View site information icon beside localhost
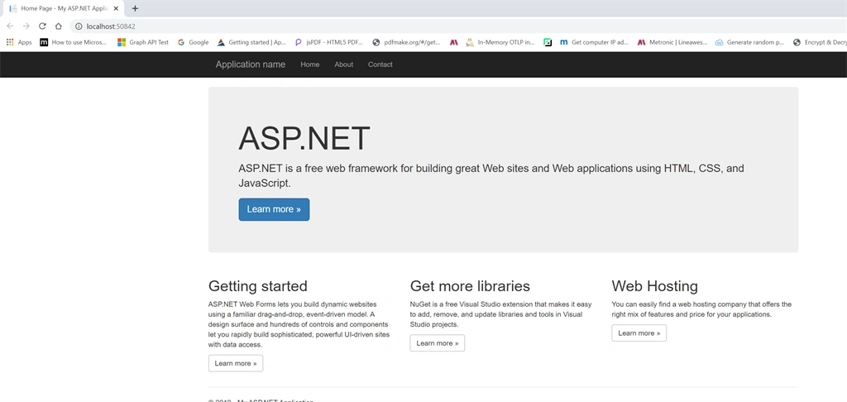 (79, 26)
